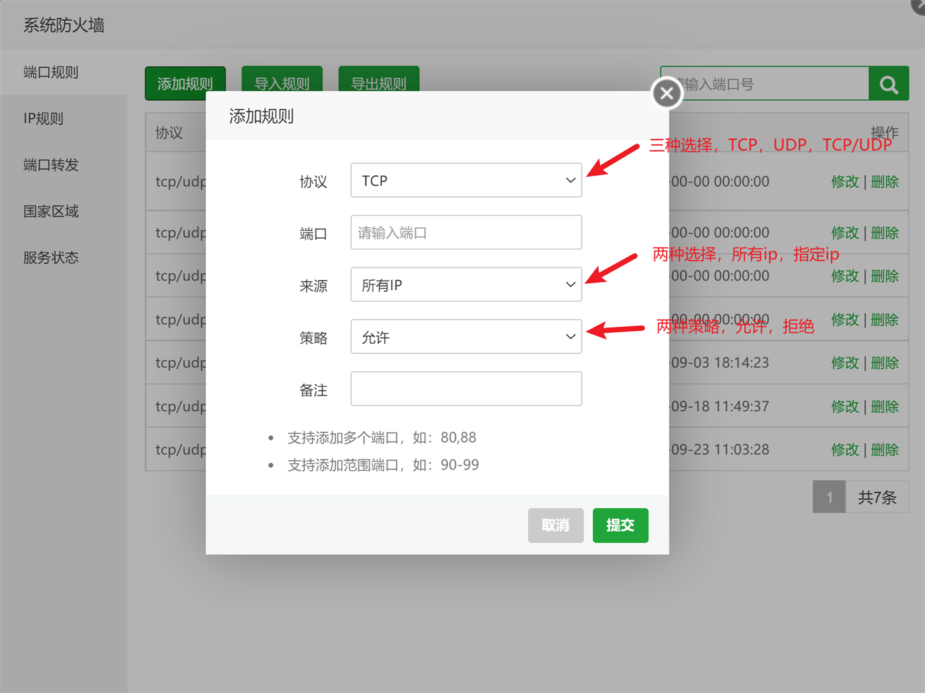Expand the 来源 所有IP dropdown
This screenshot has width=925, height=693.
(x=466, y=285)
